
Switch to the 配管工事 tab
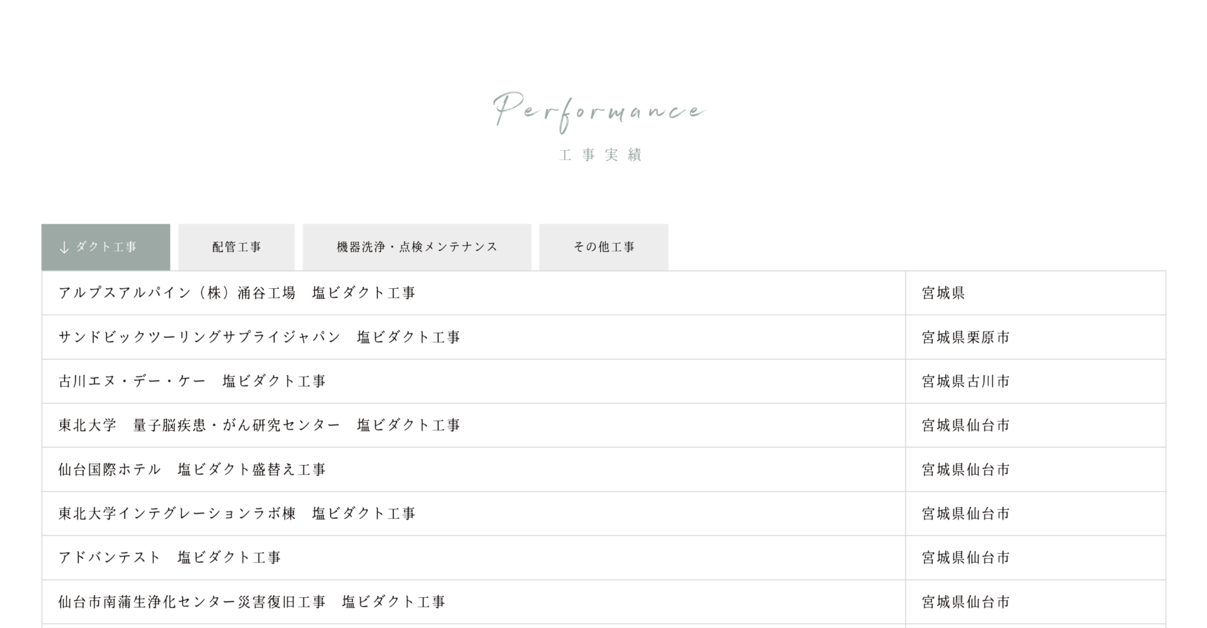(x=236, y=247)
